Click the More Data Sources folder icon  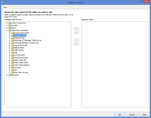(12, 72)
